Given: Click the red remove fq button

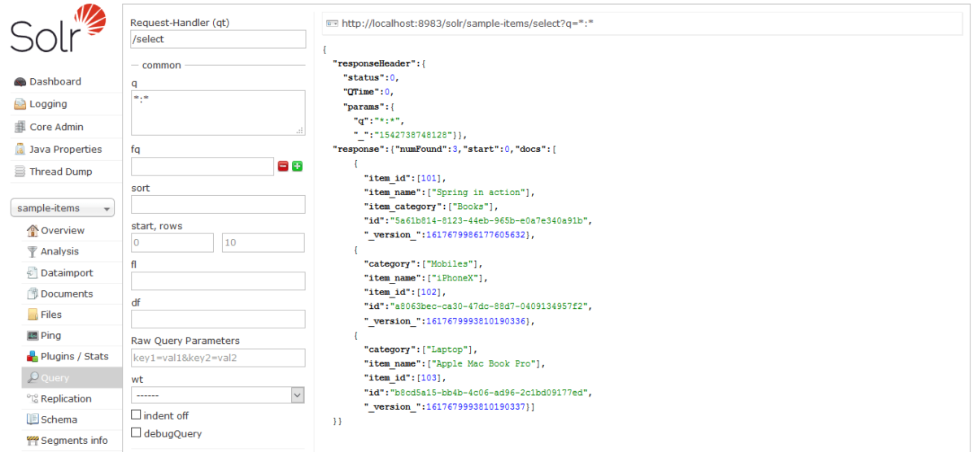Looking at the screenshot, I should tap(283, 166).
